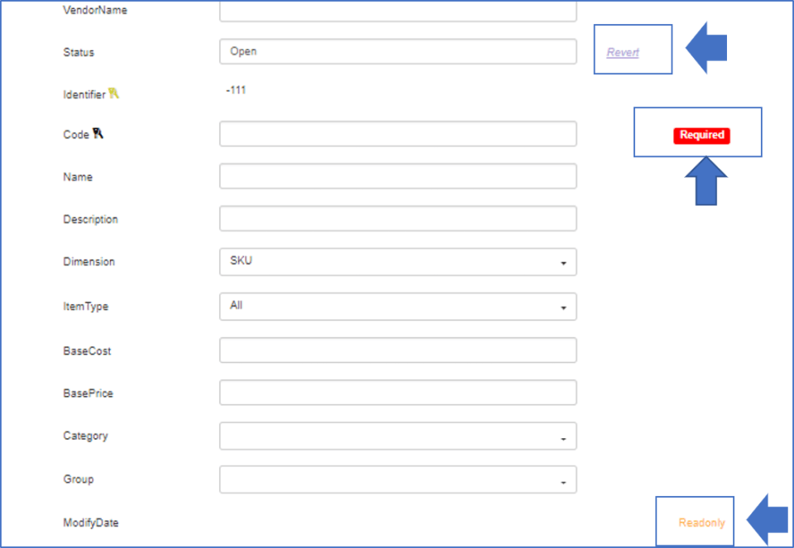Click the Revert link
The image size is (794, 548).
[x=623, y=52]
